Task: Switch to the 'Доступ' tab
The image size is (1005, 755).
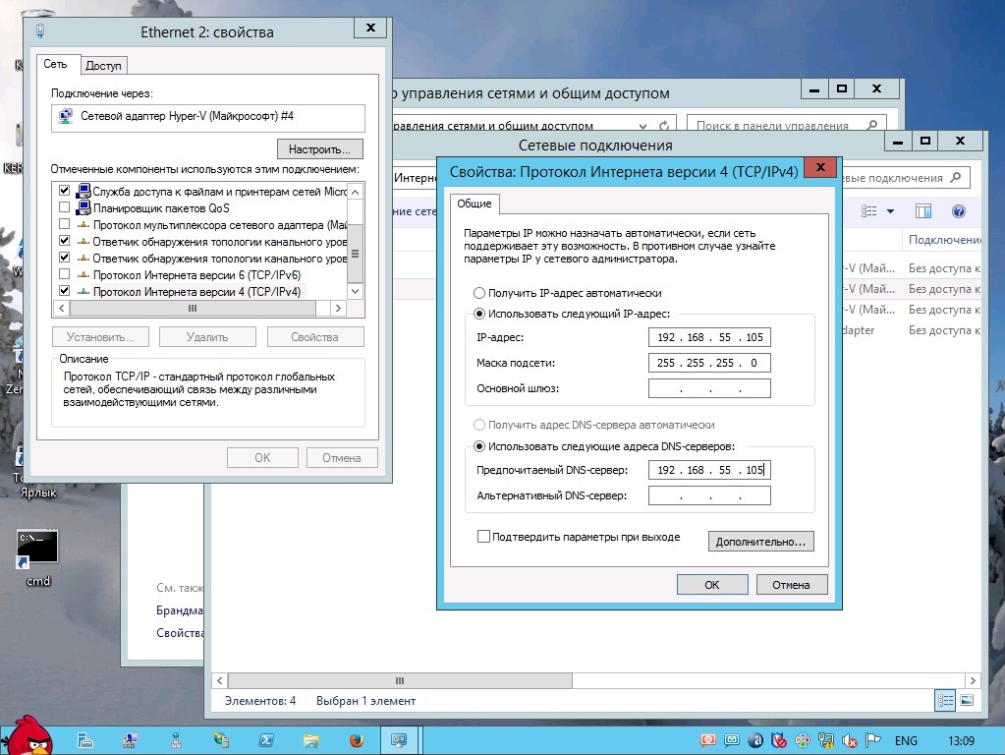Action: click(103, 66)
